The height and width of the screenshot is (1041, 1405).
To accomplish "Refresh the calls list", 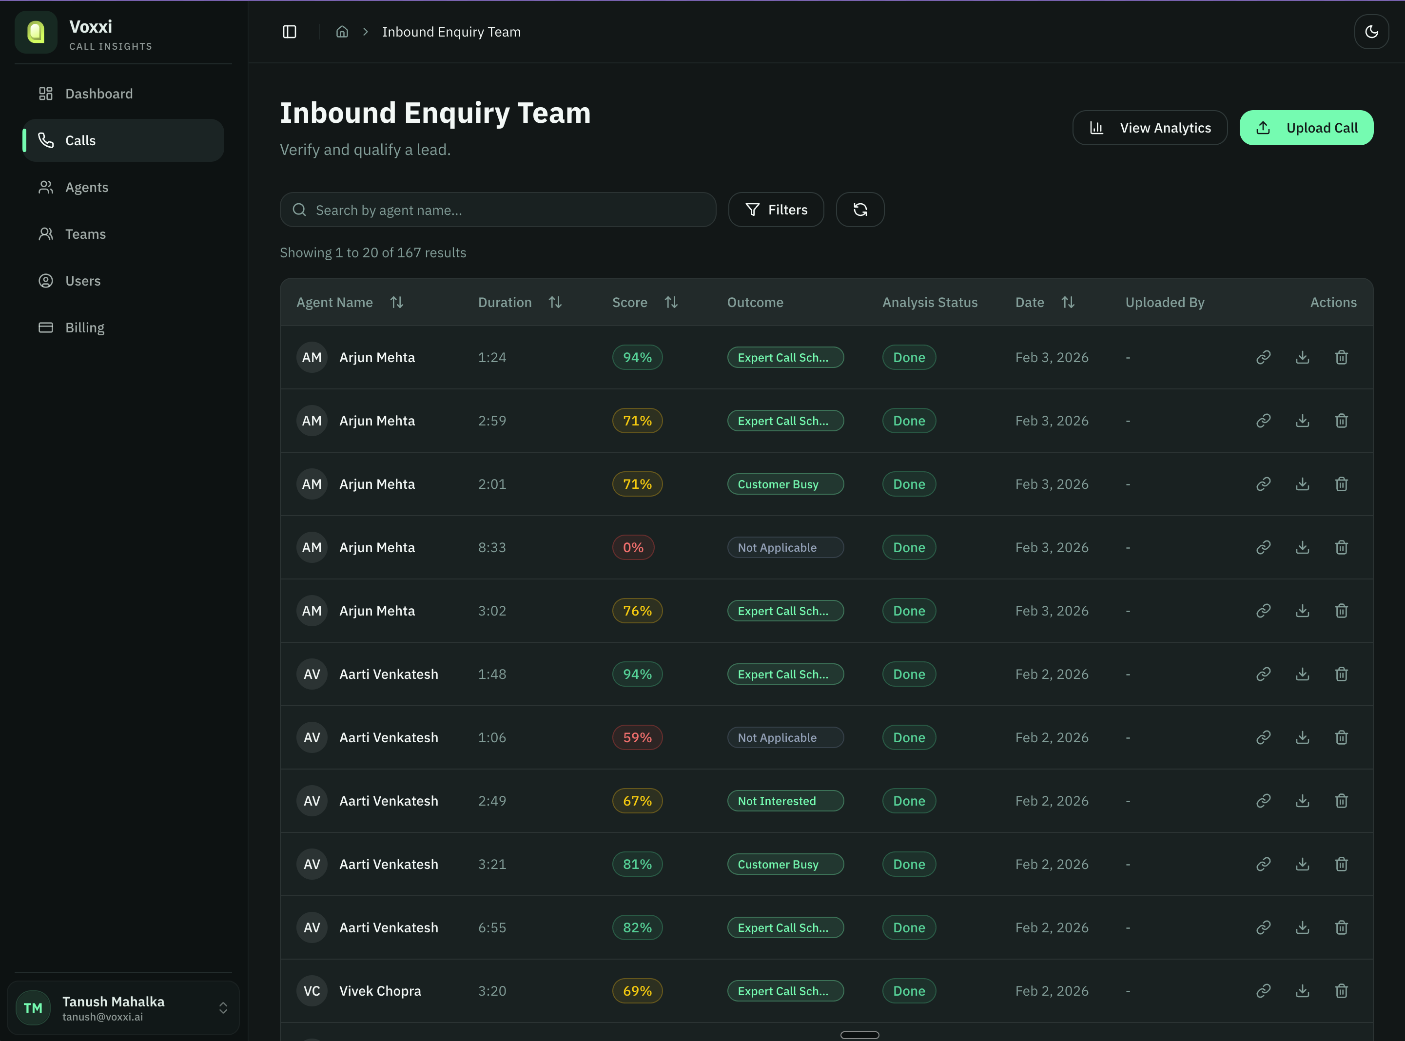I will (x=860, y=209).
